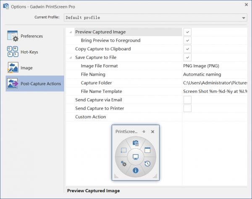Image resolution: width=252 pixels, height=199 pixels.
Task: Collapse the Preview Captured Image group
Action: (x=70, y=32)
